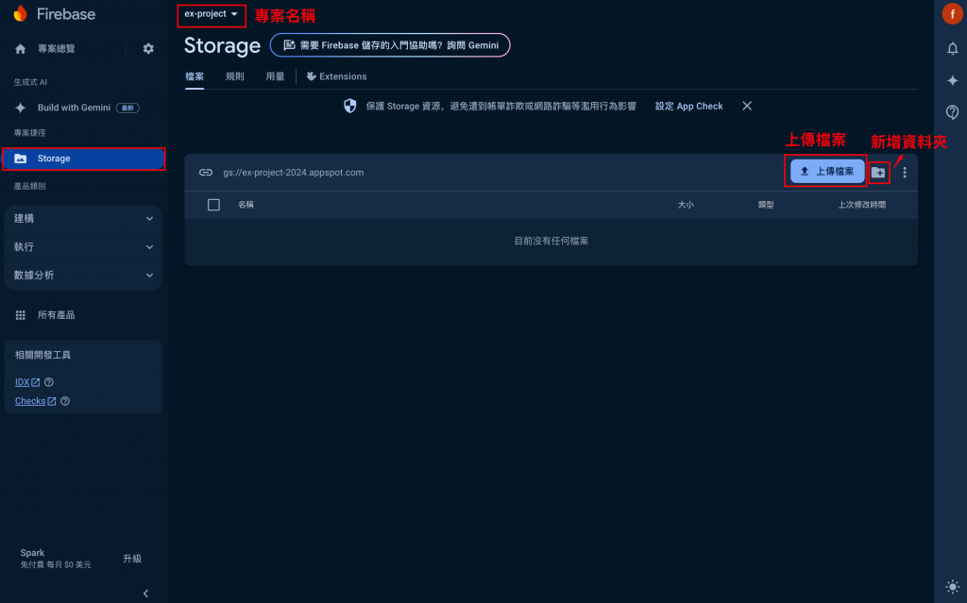The width and height of the screenshot is (967, 603).
Task: Open the three-dot more options menu
Action: [x=904, y=173]
